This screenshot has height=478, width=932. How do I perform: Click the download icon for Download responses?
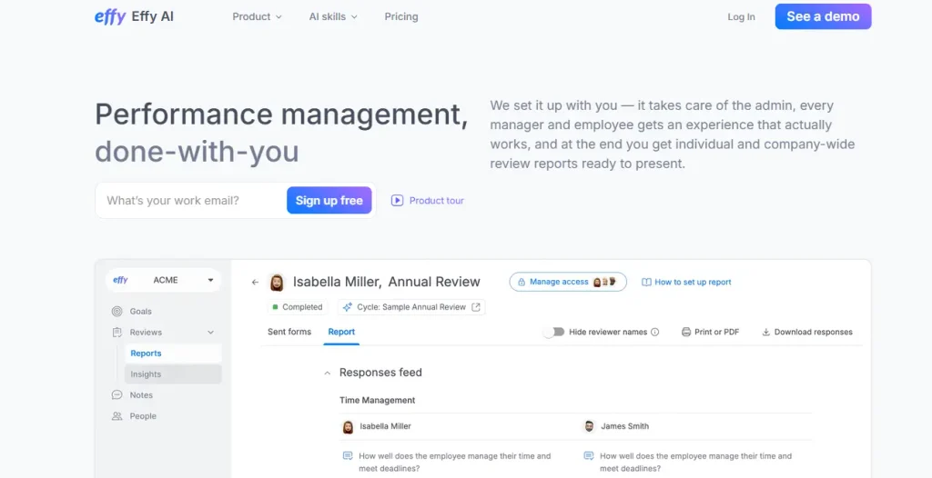(766, 332)
